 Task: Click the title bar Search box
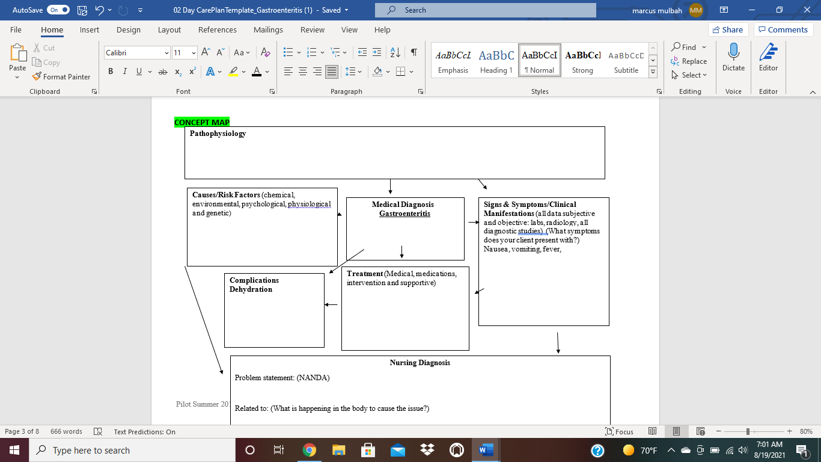point(486,10)
